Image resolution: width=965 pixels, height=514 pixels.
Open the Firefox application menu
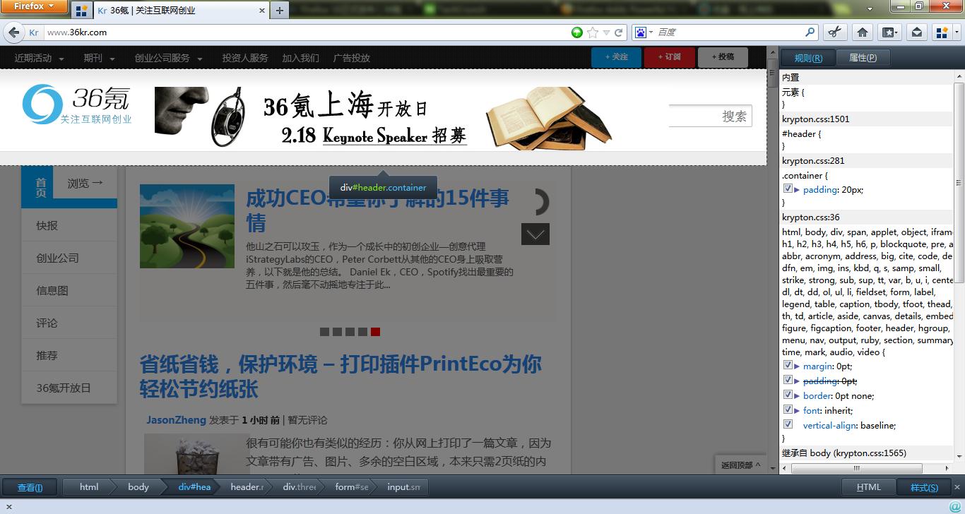(x=34, y=6)
